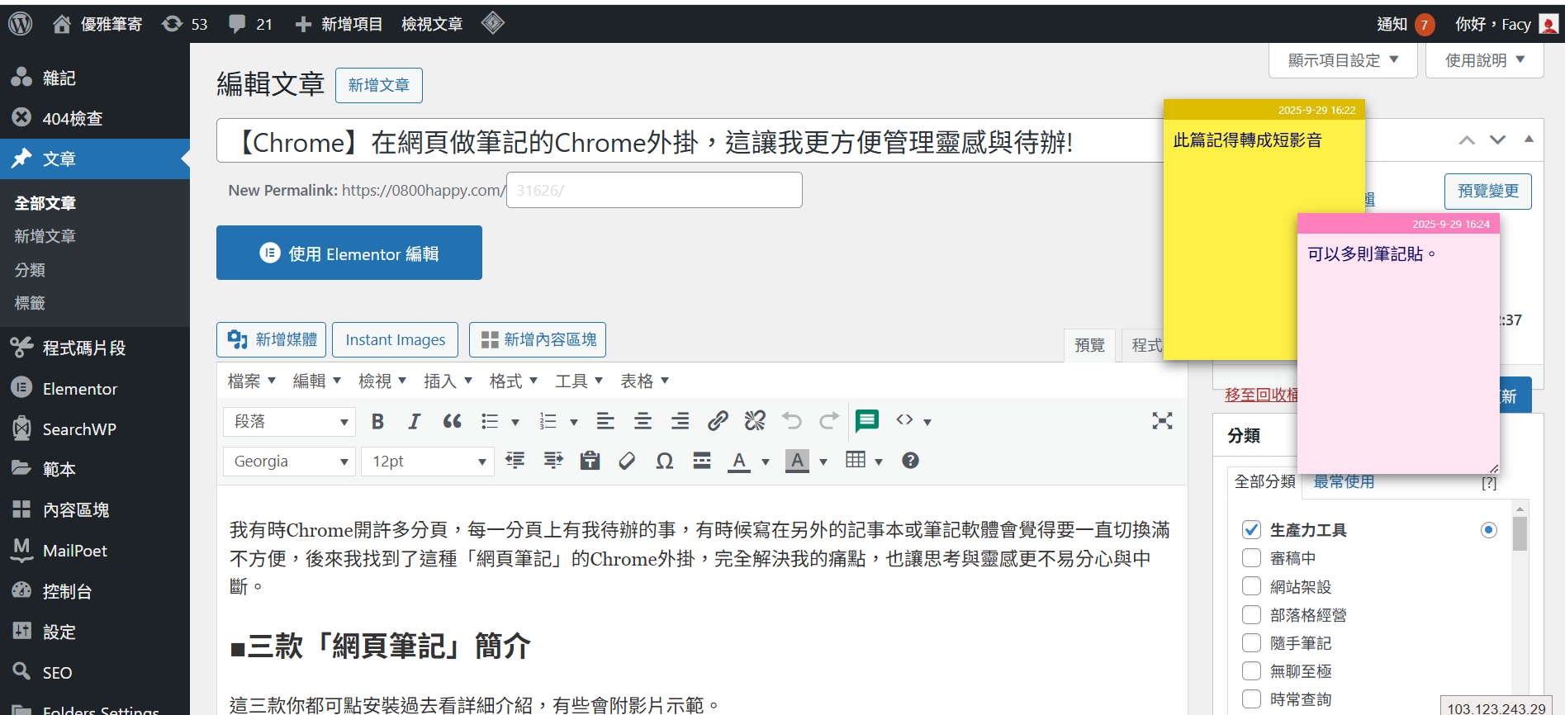This screenshot has height=715, width=1565.
Task: Click the 新增文章 button beside the heading
Action: coord(378,85)
